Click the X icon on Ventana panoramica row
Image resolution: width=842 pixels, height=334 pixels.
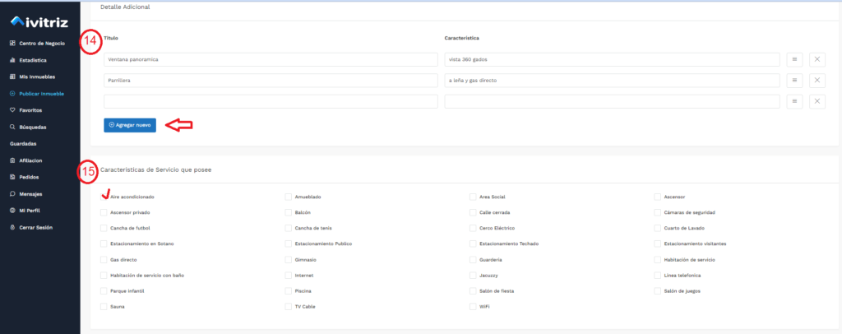click(x=817, y=59)
